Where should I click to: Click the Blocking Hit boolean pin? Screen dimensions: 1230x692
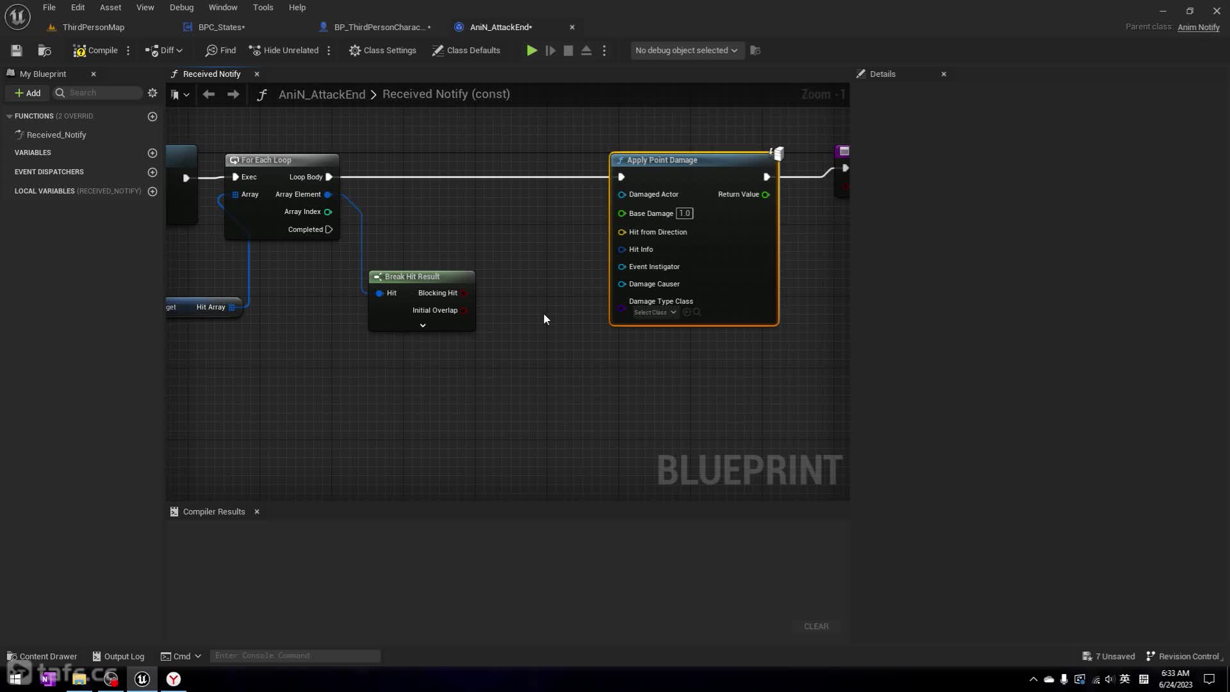(x=464, y=293)
